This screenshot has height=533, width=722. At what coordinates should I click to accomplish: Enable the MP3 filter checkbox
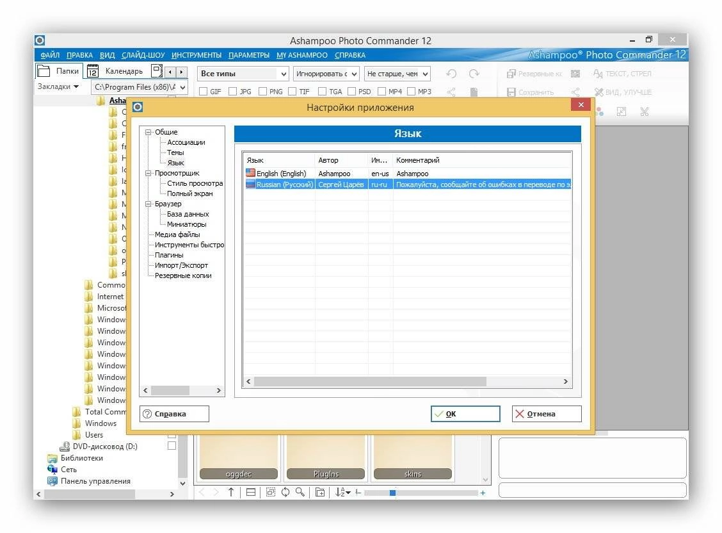411,92
